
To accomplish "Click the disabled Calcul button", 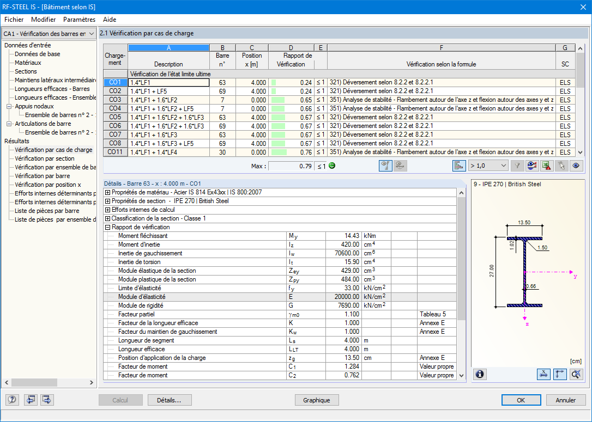I will tap(120, 400).
